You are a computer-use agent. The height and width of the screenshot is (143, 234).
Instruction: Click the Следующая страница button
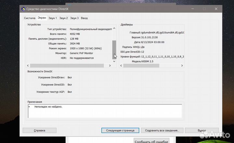tap(120, 130)
